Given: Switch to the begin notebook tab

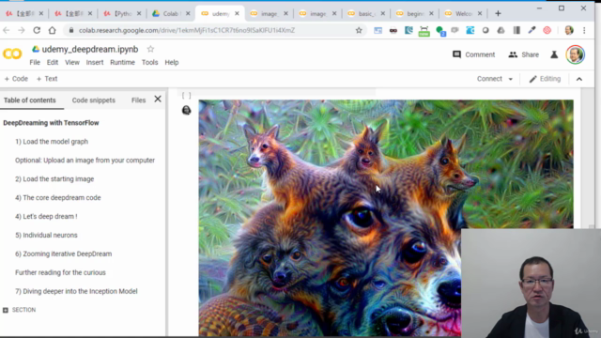Looking at the screenshot, I should coord(414,13).
